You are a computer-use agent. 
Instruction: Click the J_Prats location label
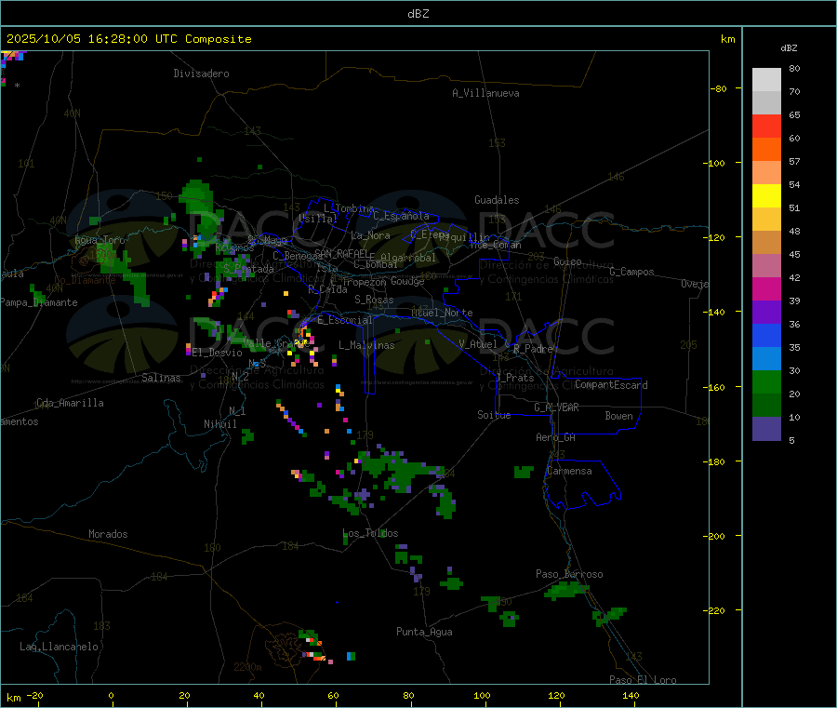coord(515,378)
